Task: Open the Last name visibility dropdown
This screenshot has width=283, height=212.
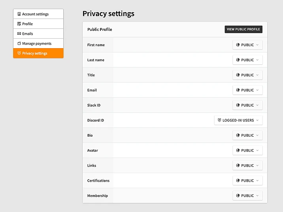Action: tap(247, 60)
